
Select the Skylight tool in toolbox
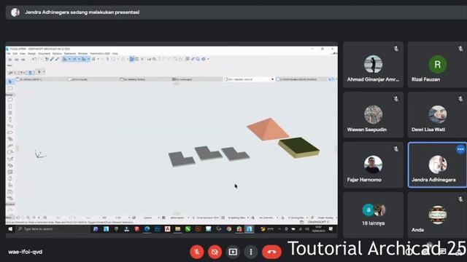coord(10,165)
